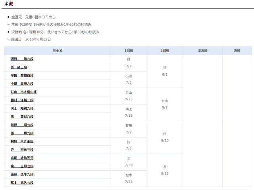This screenshot has width=254, height=190.
Task: Open player link 小県 真樹九段
Action: [x=22, y=84]
